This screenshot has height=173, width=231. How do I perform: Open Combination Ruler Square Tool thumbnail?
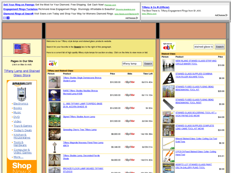(168, 78)
